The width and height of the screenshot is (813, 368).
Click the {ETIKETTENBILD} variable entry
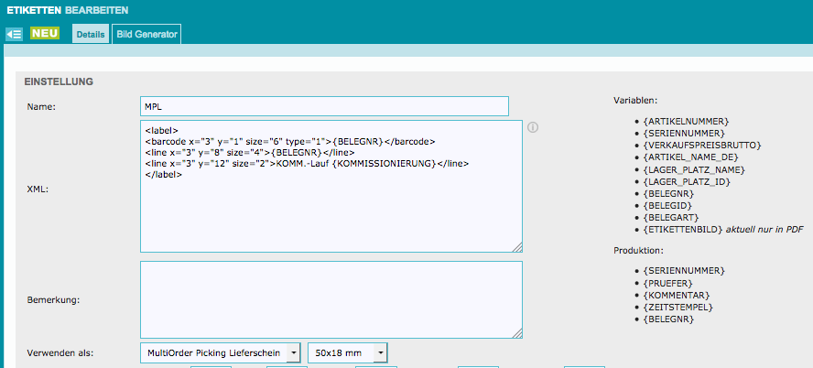(683, 229)
